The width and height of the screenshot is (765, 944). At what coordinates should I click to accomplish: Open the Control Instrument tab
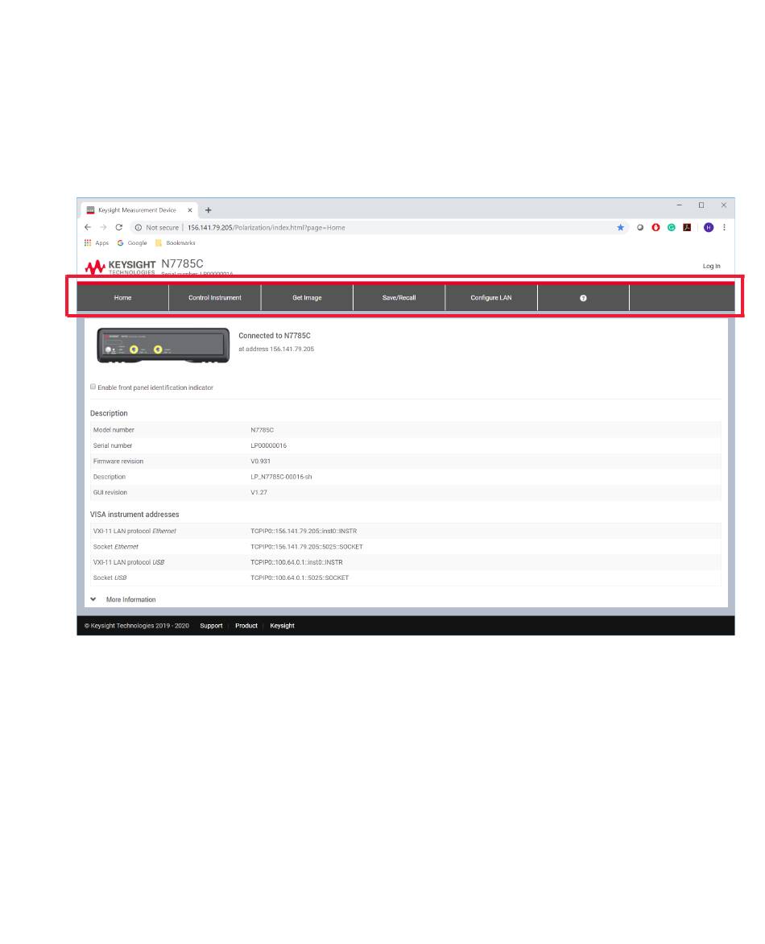click(x=215, y=298)
